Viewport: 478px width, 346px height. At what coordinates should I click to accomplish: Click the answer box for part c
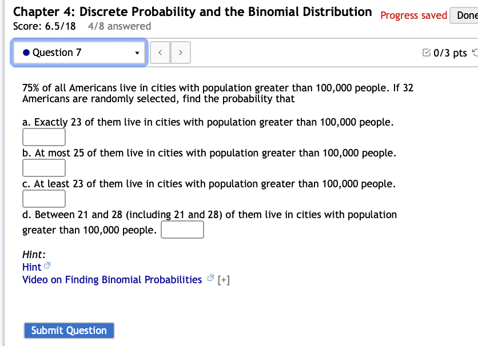pos(44,198)
